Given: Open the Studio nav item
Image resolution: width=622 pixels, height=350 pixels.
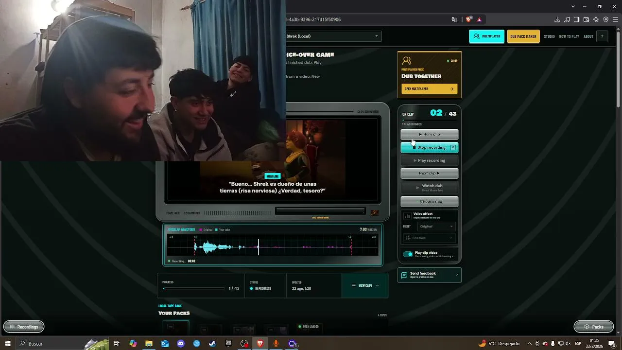Looking at the screenshot, I should click(549, 36).
